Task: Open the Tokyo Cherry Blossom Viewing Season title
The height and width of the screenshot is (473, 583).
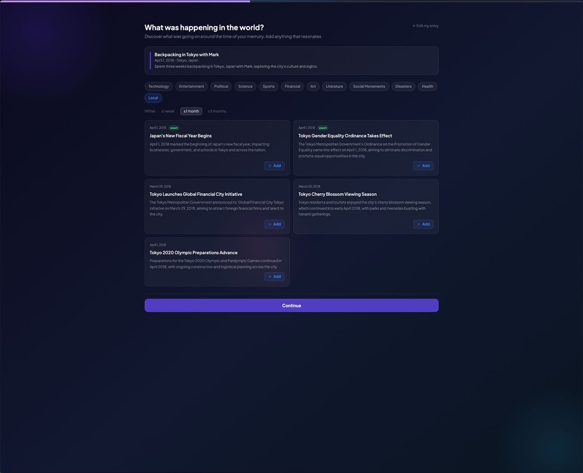Action: coord(337,194)
